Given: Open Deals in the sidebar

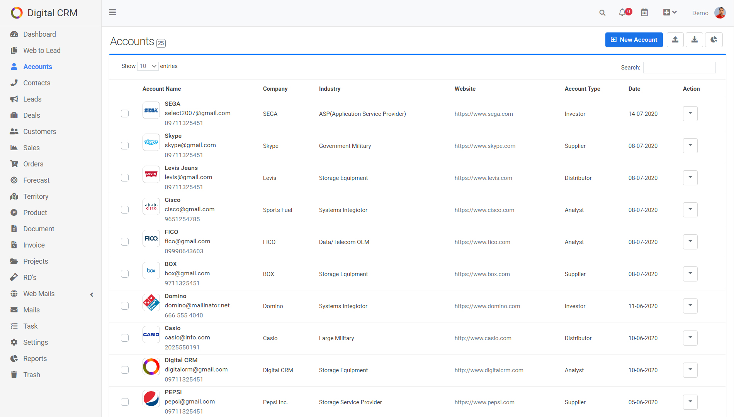Looking at the screenshot, I should [31, 115].
